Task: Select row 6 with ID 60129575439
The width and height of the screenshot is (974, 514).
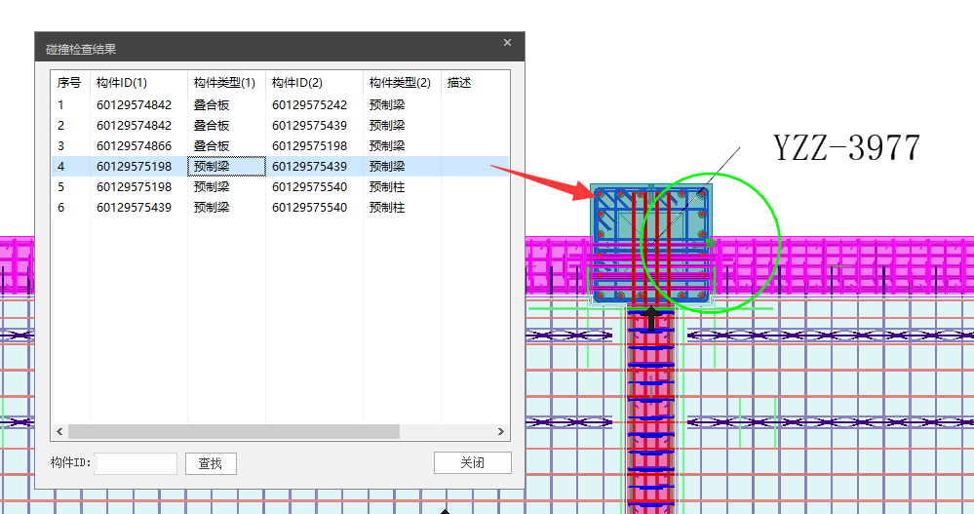Action: click(x=134, y=208)
